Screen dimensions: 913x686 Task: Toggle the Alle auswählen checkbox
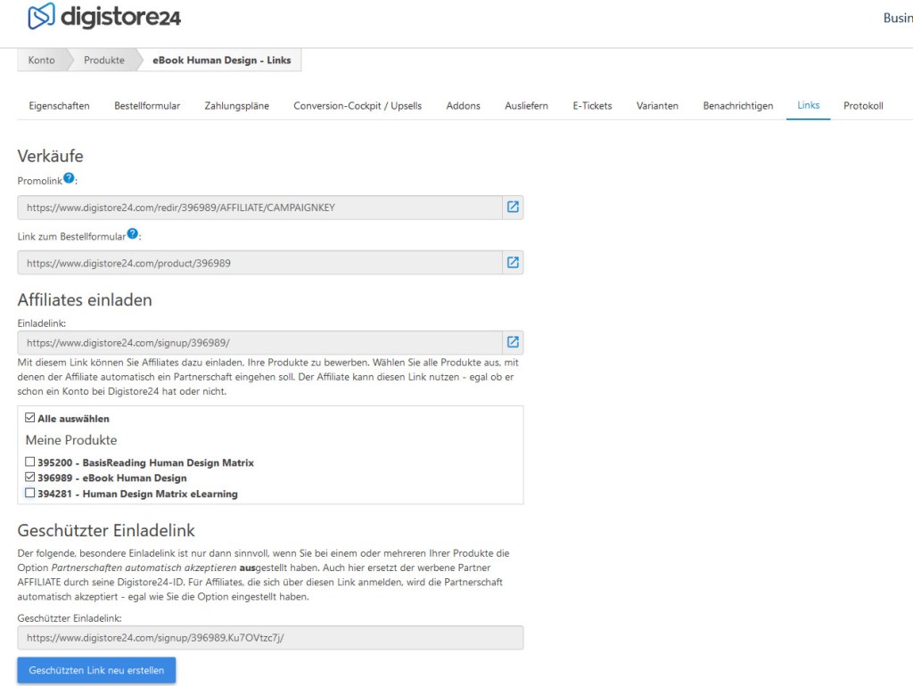click(x=30, y=418)
